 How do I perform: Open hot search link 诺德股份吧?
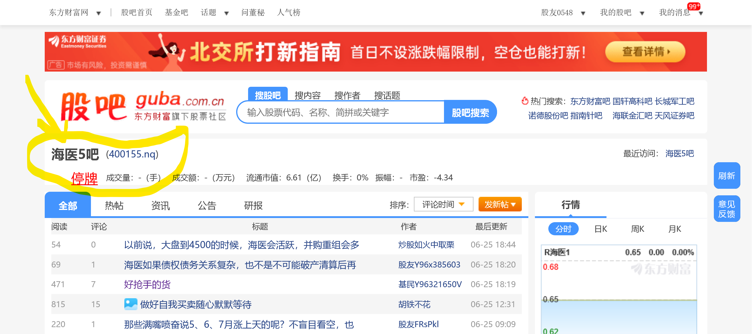coord(548,115)
